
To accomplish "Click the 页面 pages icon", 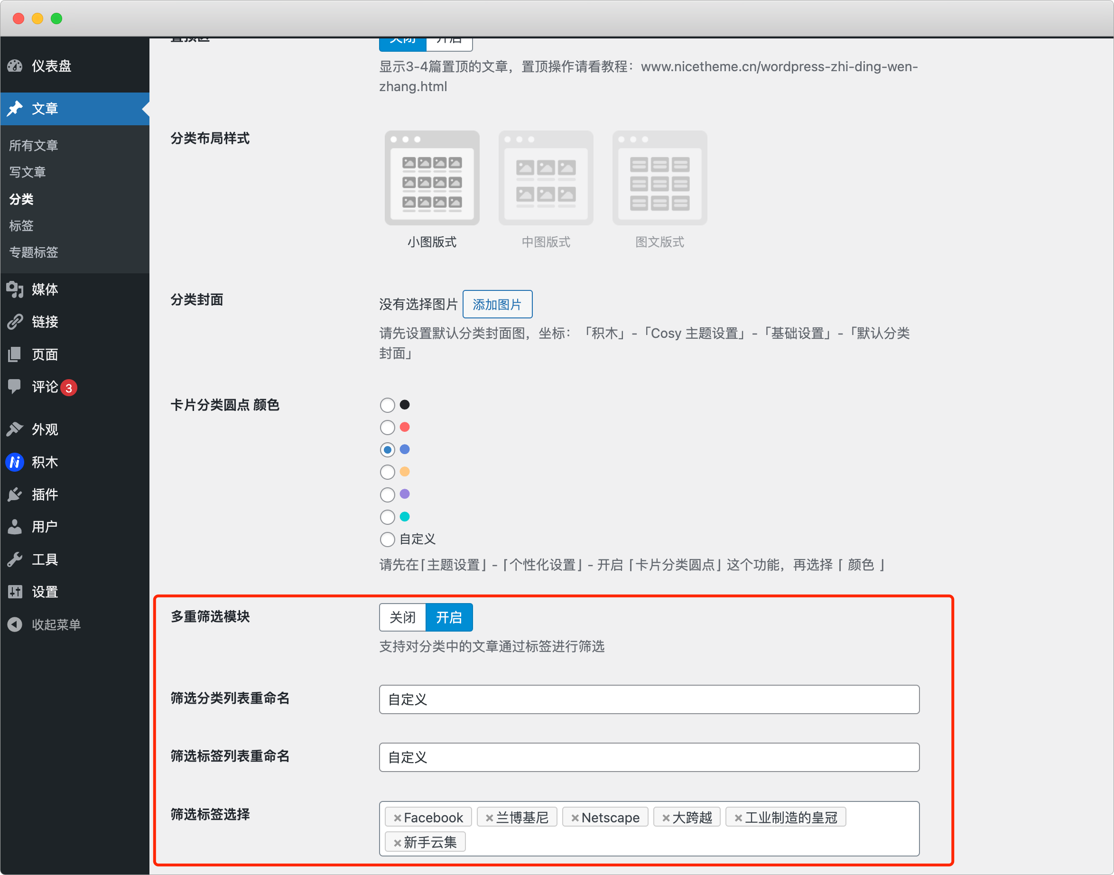I will coord(15,354).
